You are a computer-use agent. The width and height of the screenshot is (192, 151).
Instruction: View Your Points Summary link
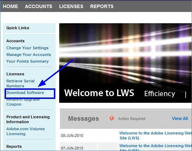click(27, 61)
